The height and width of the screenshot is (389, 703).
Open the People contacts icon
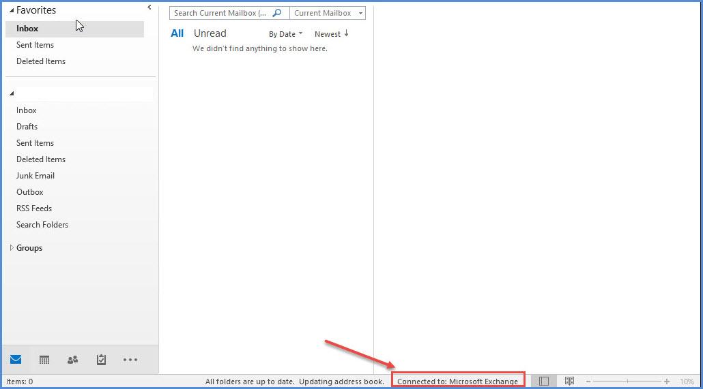pos(72,360)
